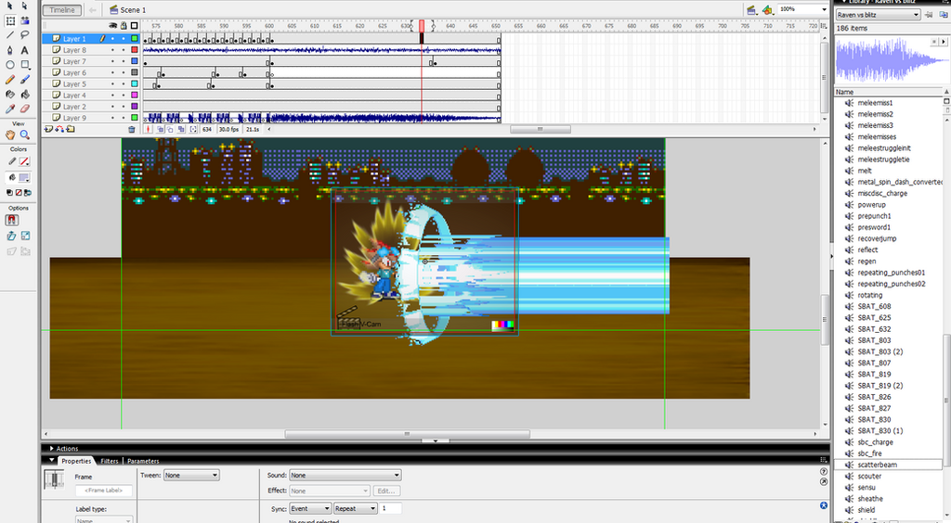Activate the Hand tool
The image size is (951, 523).
point(9,134)
